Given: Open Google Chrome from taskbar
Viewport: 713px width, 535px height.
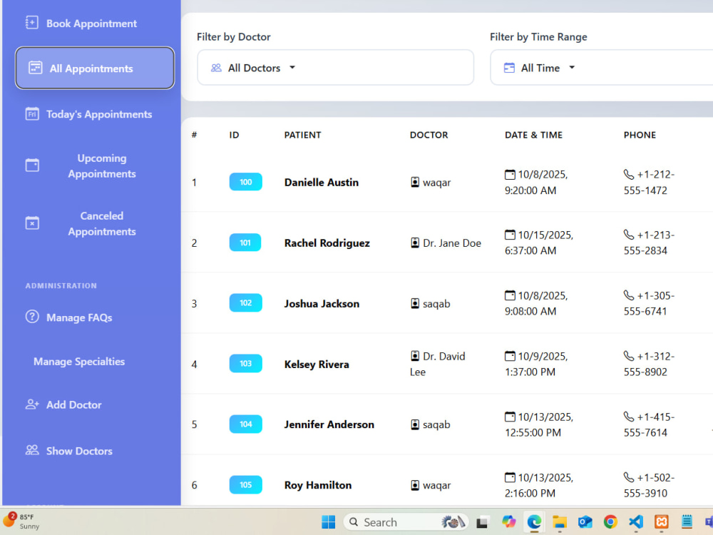Looking at the screenshot, I should pos(610,522).
